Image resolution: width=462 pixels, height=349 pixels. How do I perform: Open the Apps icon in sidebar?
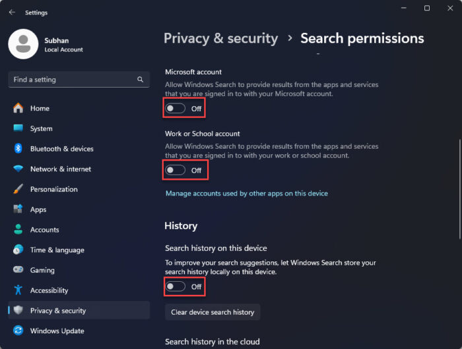18,209
